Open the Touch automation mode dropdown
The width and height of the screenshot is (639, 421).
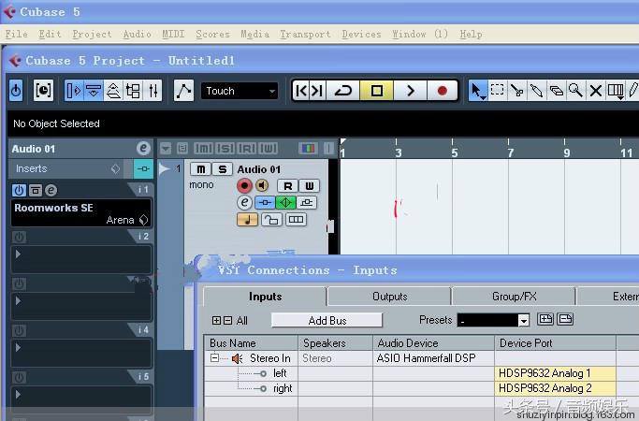point(240,91)
